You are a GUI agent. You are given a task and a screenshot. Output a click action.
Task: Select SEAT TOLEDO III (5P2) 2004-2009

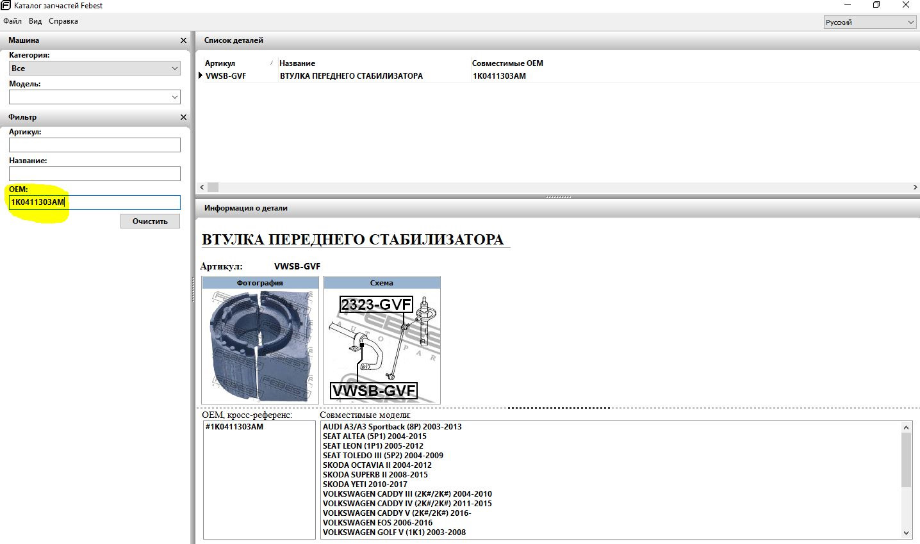383,456
